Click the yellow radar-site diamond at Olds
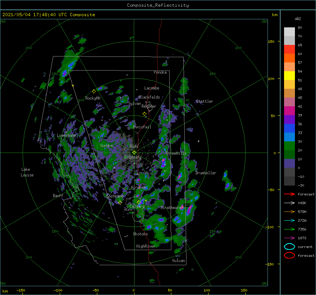 pyautogui.click(x=134, y=153)
